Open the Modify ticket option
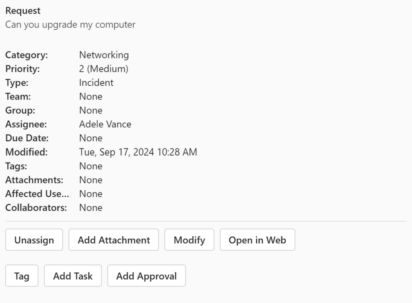412x303 pixels. point(189,240)
